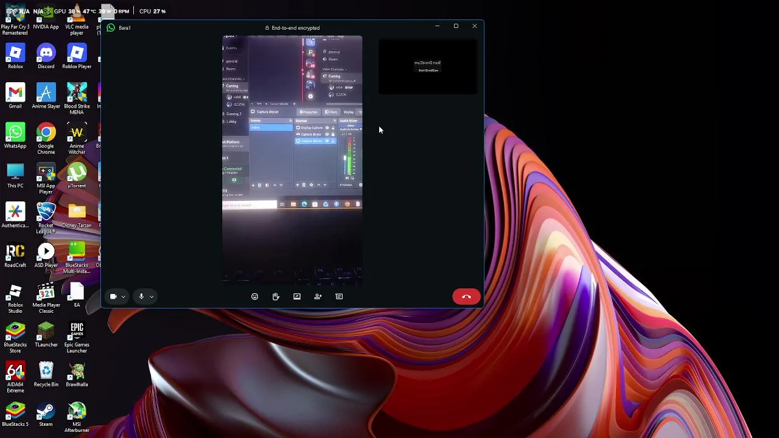Turn off the camera in WhatsApp call
Screen dimensions: 779x438
tap(113, 296)
